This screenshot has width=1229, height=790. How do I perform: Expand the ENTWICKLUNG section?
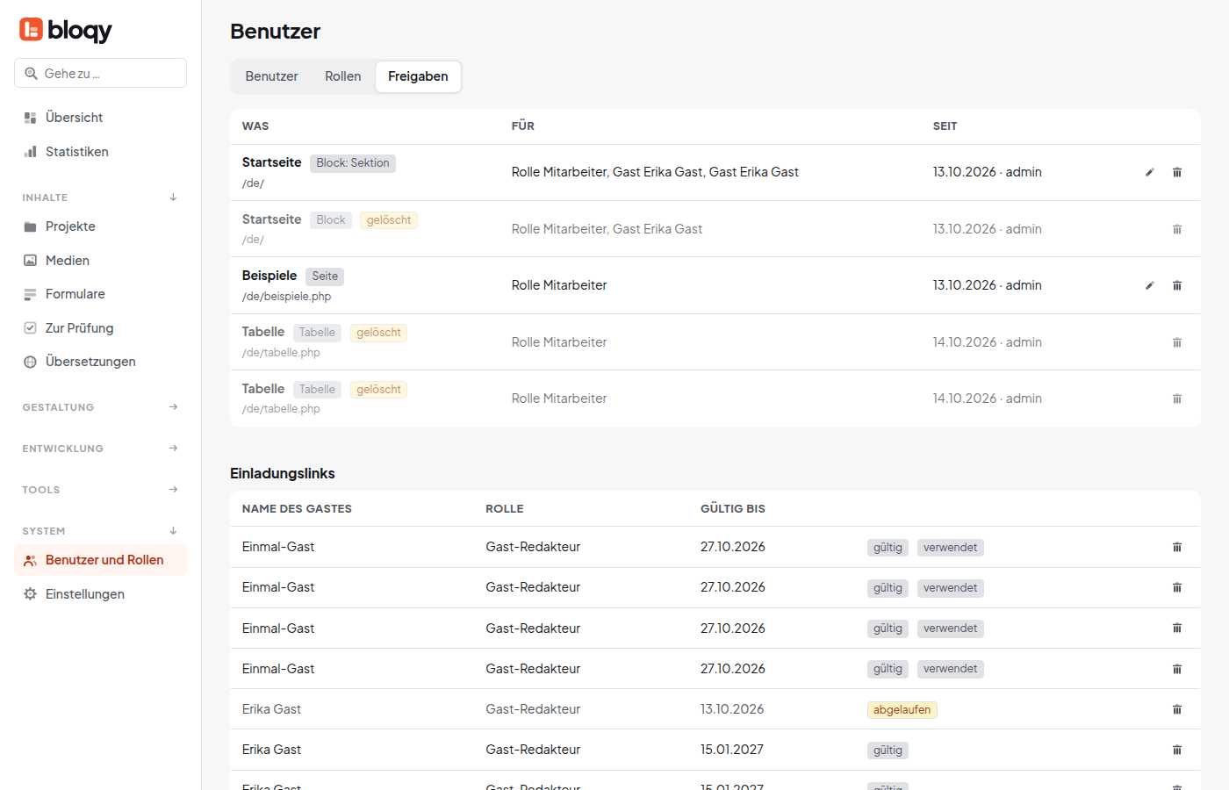tap(100, 449)
